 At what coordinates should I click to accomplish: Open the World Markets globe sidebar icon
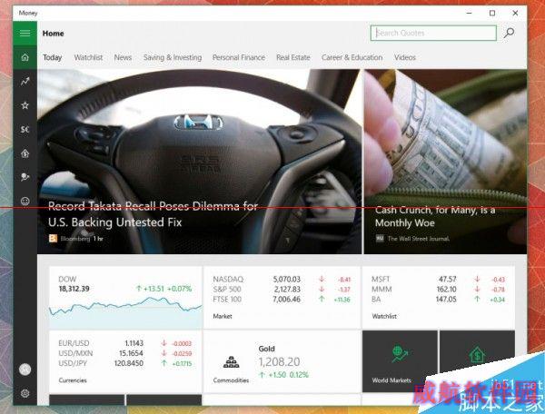25,177
